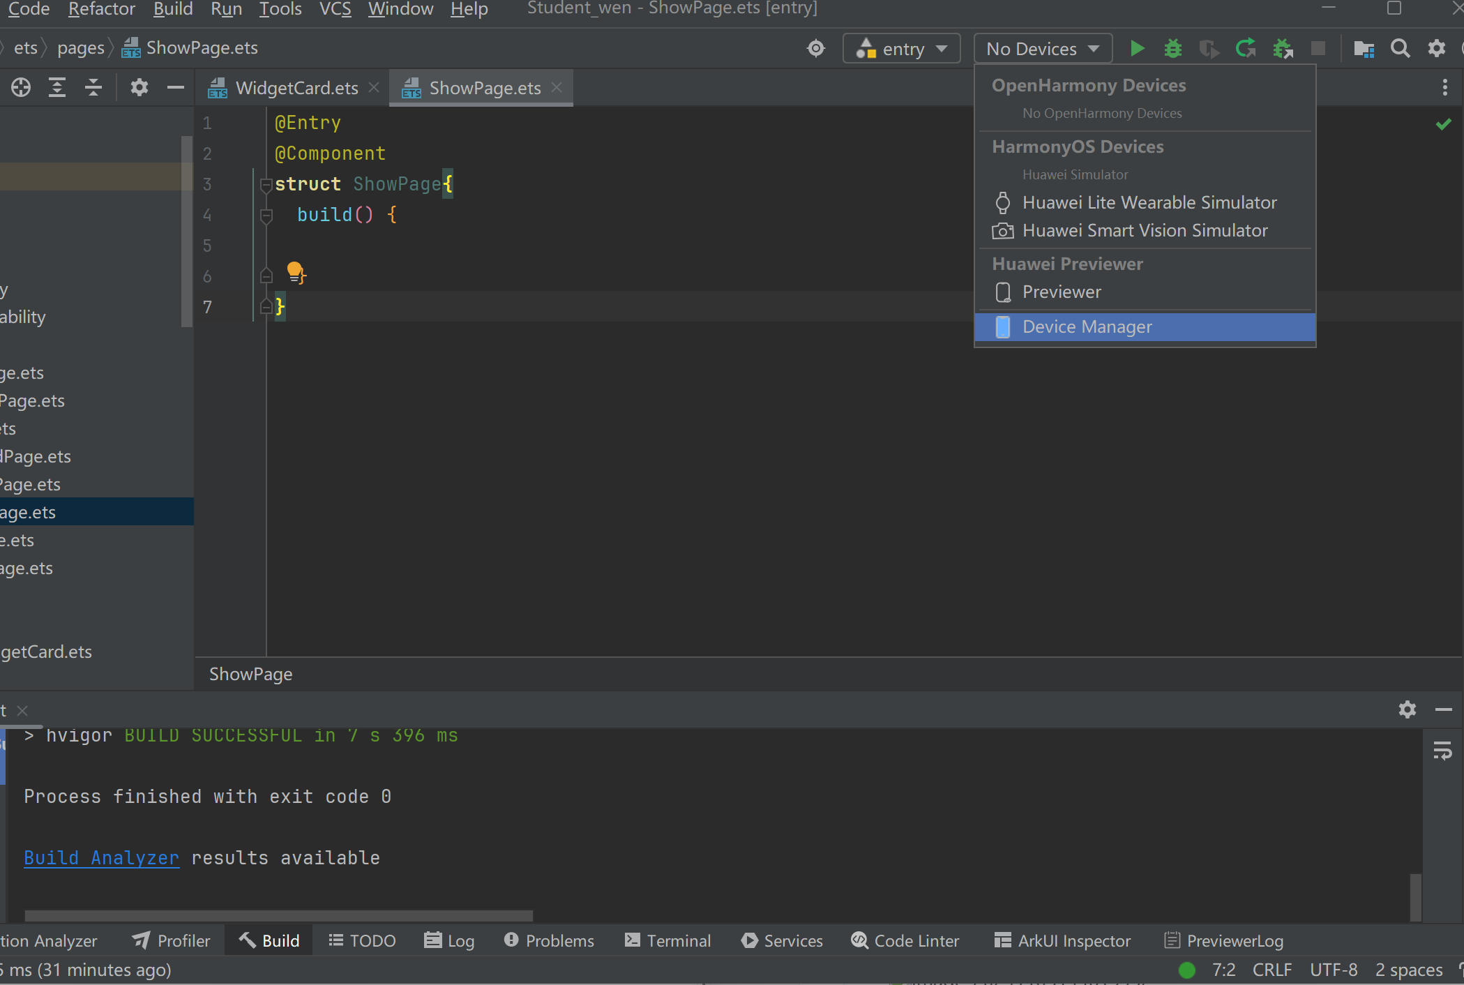Fold marker at closing brace line 7

(x=266, y=306)
